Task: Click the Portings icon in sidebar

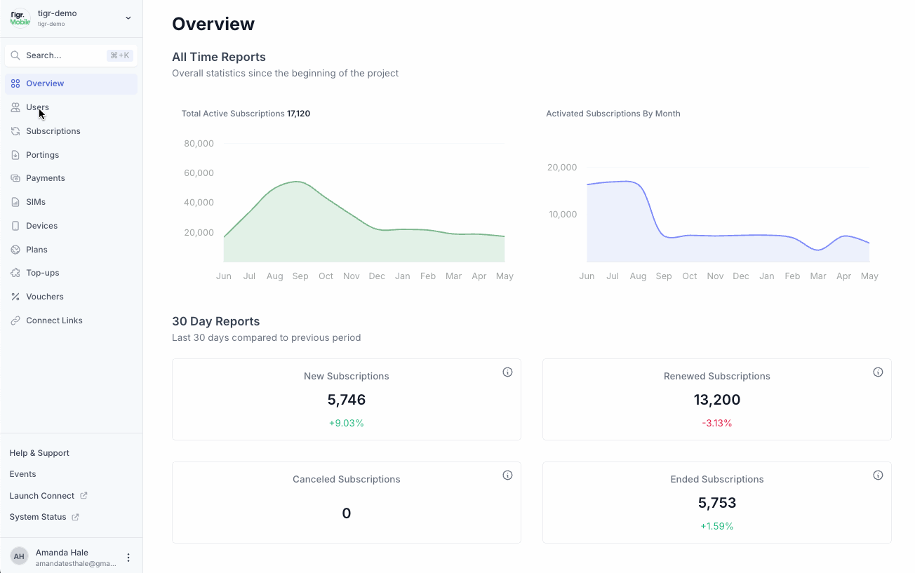Action: pos(15,155)
